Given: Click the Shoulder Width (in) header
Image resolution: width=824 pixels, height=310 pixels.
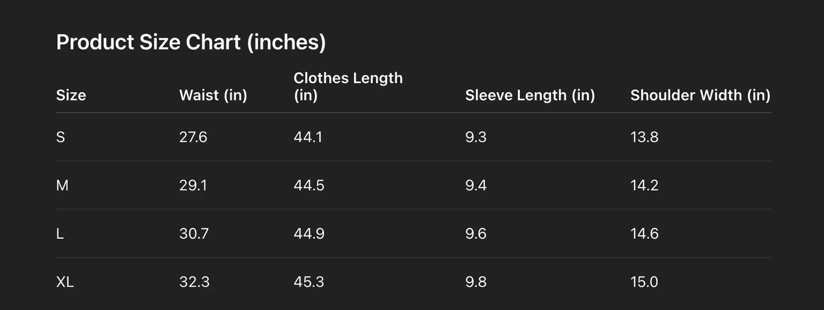Looking at the screenshot, I should coord(700,95).
